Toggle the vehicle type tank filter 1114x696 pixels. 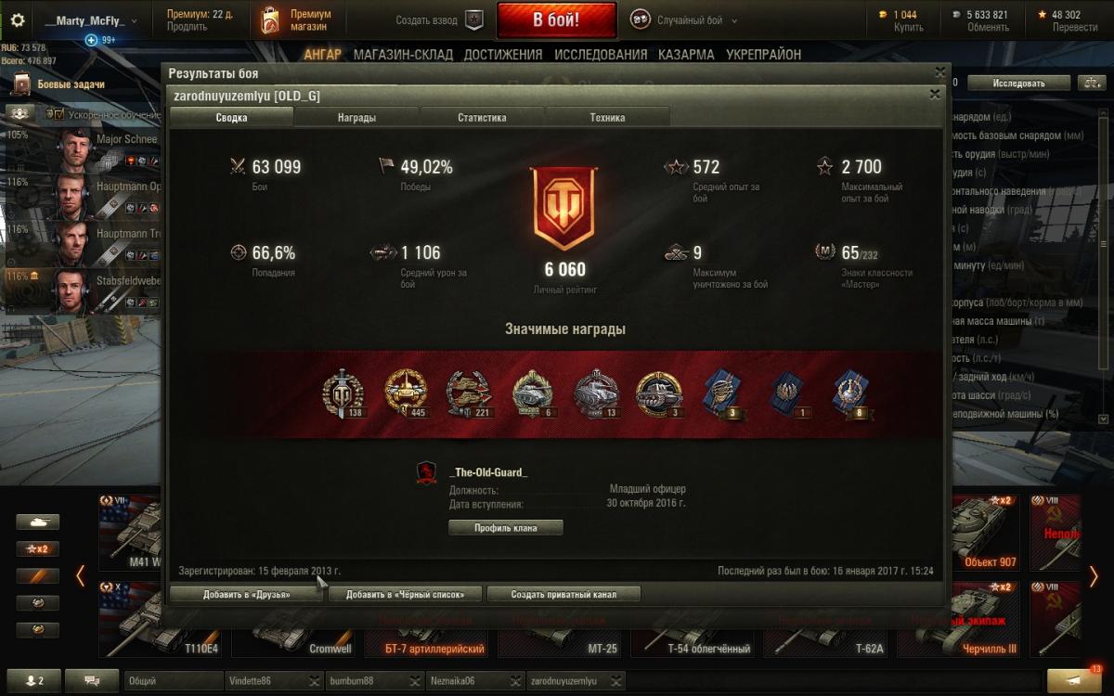click(38, 522)
